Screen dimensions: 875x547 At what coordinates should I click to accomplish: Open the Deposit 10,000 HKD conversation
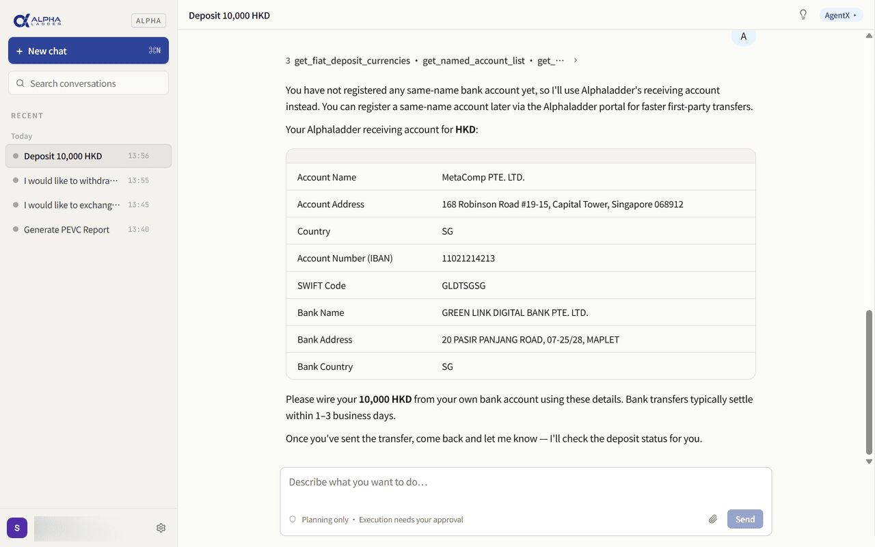[88, 156]
